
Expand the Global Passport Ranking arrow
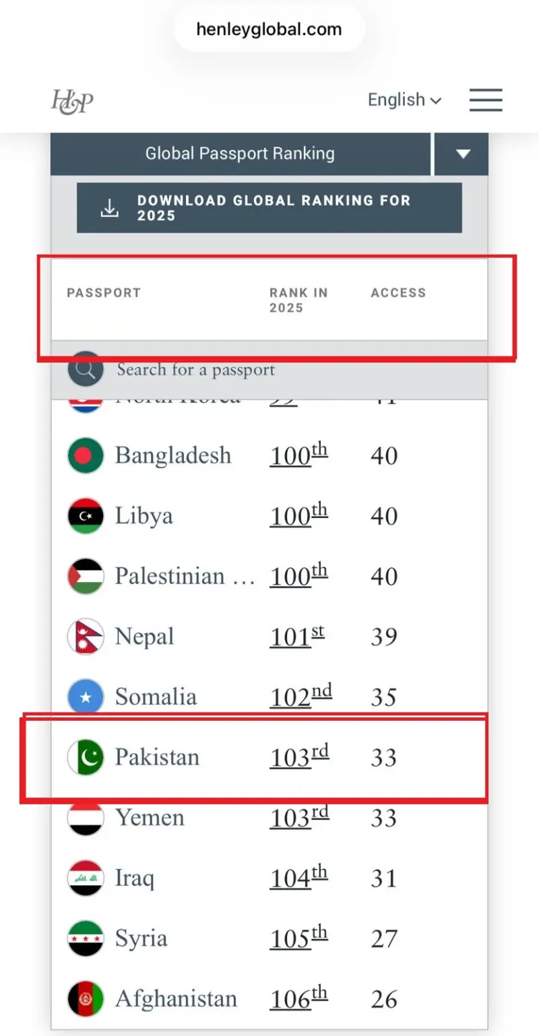[462, 154]
